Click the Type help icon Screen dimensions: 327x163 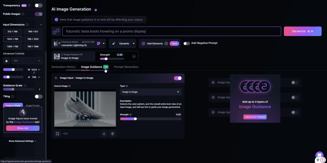coord(127,86)
